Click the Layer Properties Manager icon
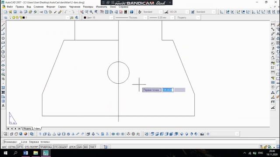 pyautogui.click(x=6, y=17)
